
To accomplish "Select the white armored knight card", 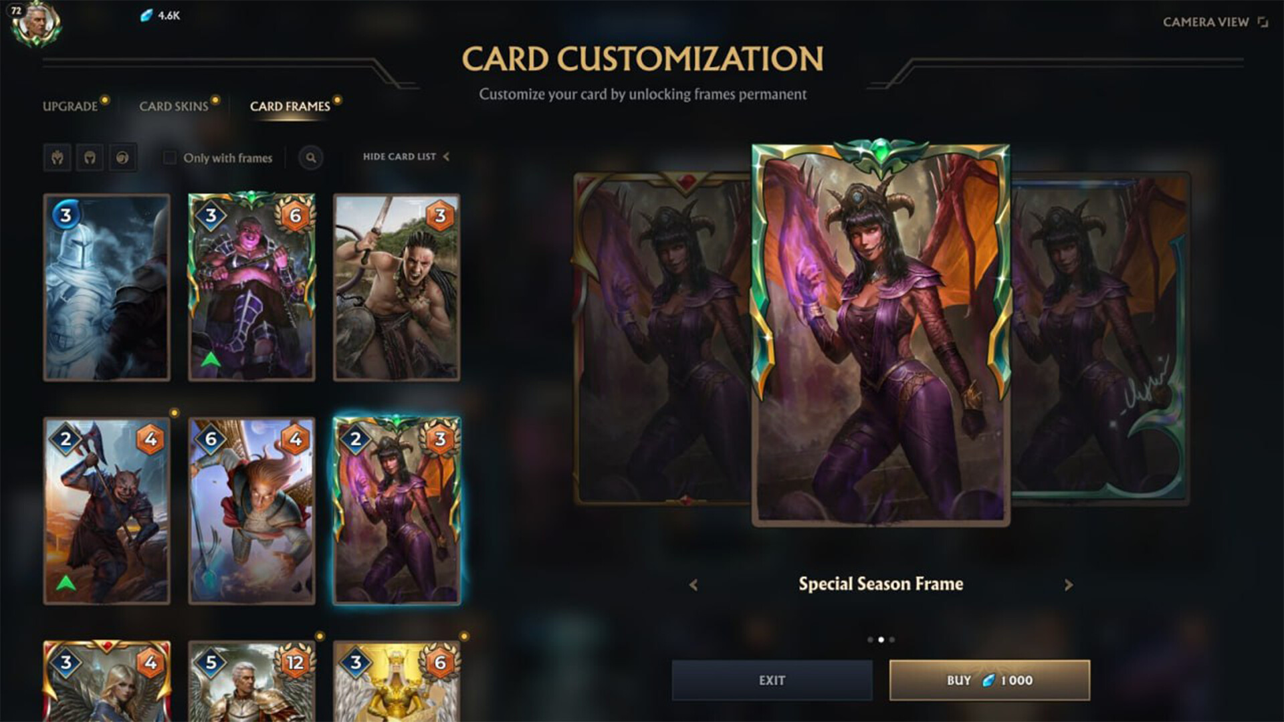I will coord(107,287).
